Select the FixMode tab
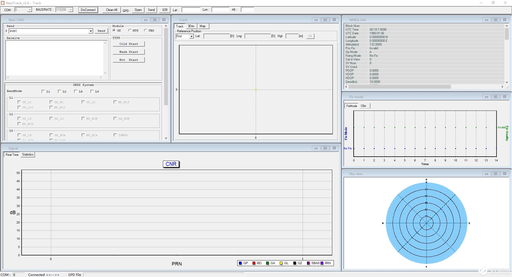512x277 pixels. pyautogui.click(x=352, y=106)
